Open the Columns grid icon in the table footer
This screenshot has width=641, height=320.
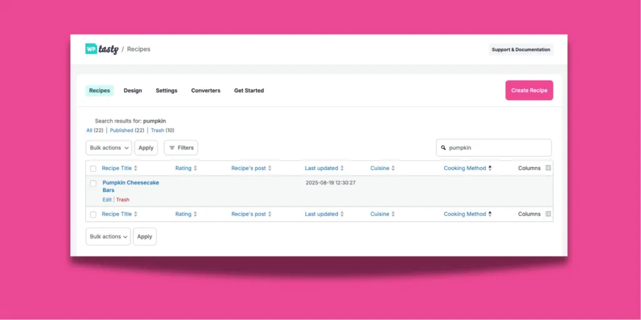pos(548,214)
